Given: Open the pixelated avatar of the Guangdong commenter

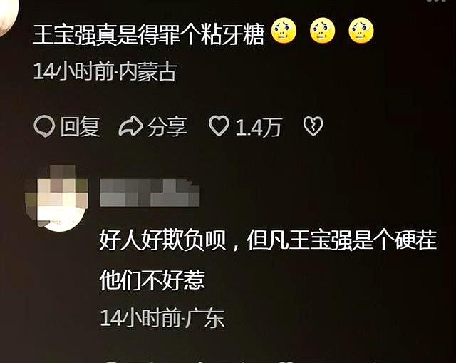Looking at the screenshot, I should [x=57, y=198].
